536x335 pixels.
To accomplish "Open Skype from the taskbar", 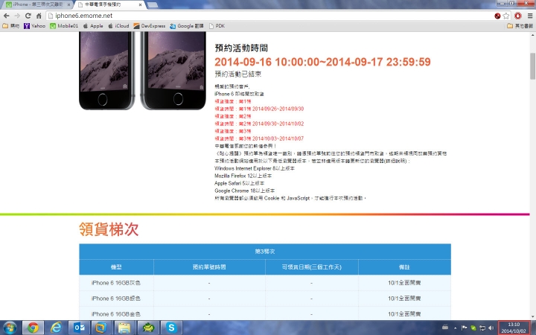I will pos(171,328).
